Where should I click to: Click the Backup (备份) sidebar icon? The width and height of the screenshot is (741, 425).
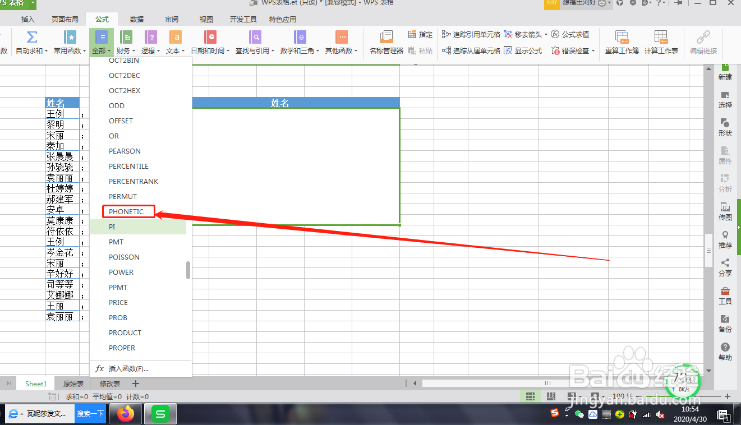point(725,324)
